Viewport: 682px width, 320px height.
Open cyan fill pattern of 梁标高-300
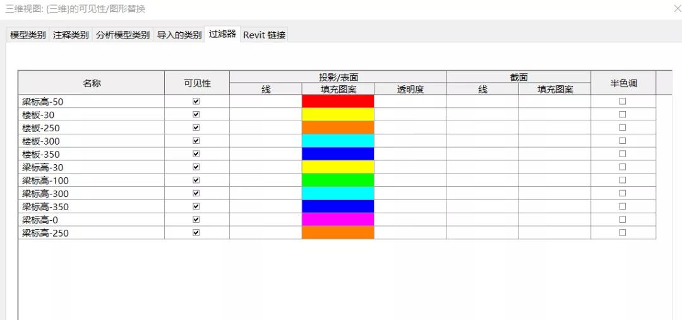pos(338,193)
